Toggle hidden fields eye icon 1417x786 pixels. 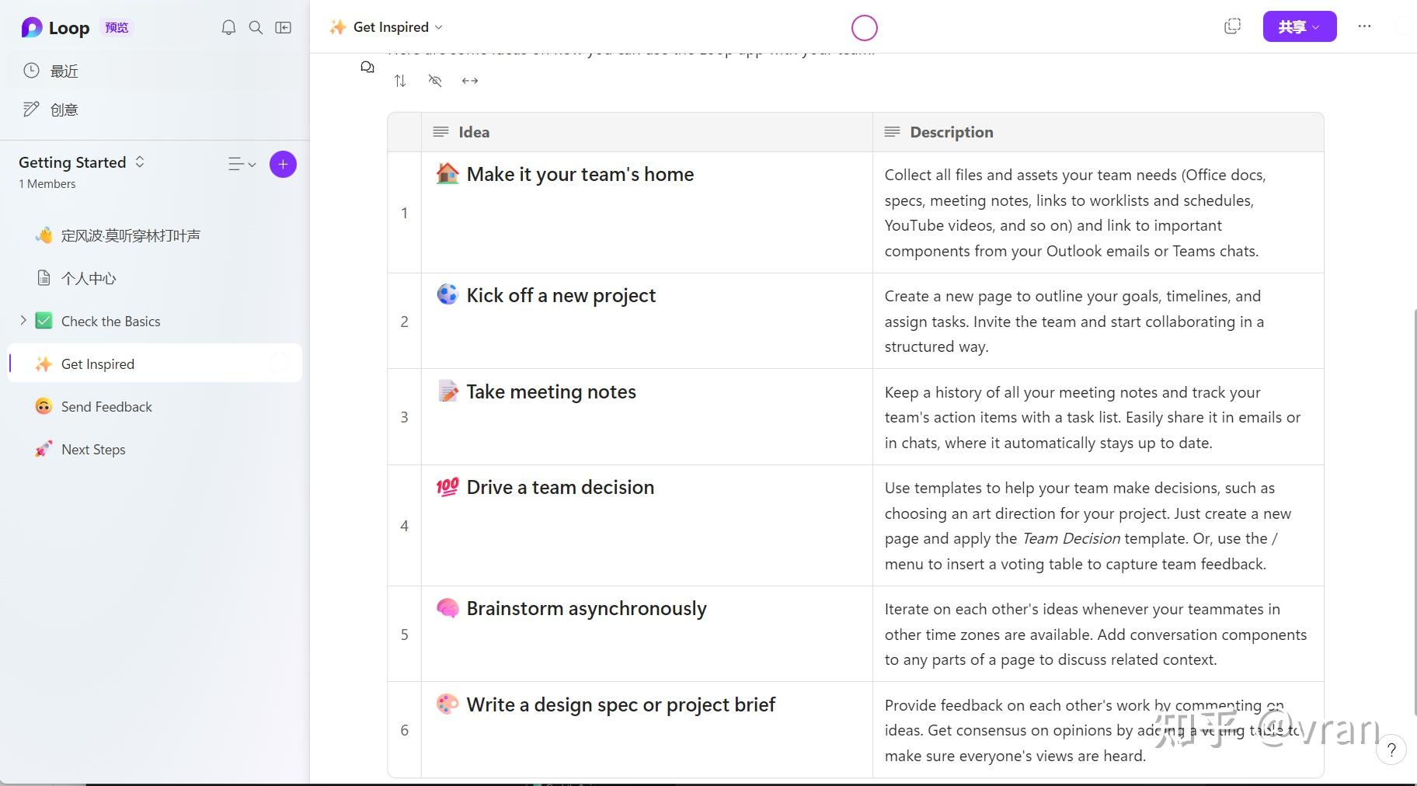tap(435, 81)
